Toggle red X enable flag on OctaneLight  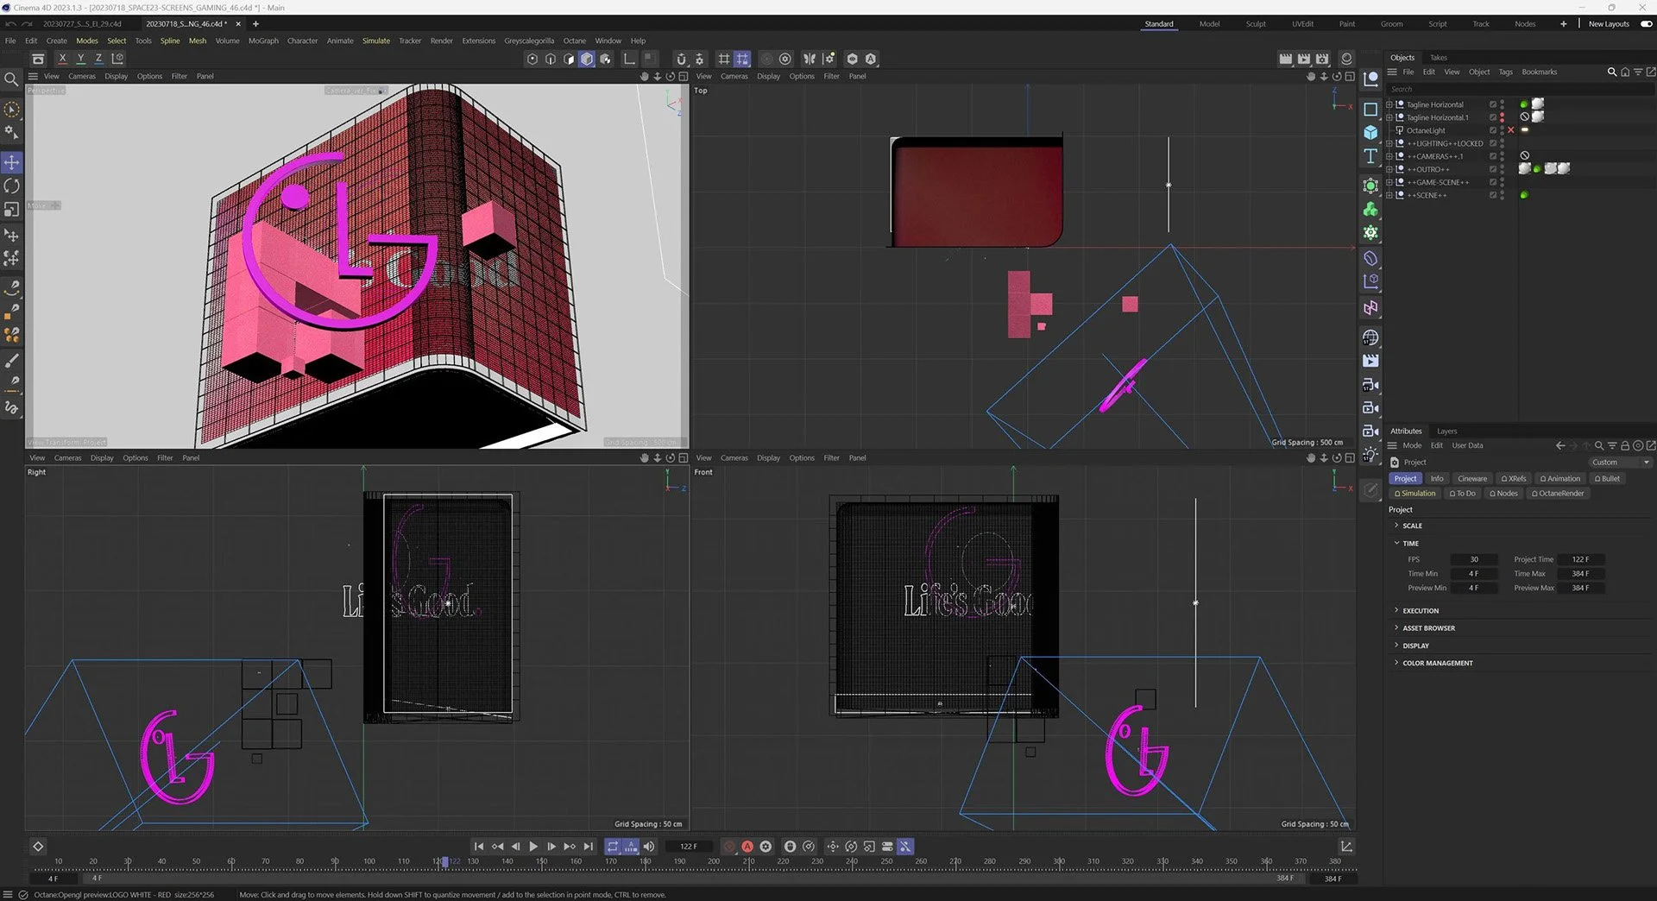[1510, 130]
